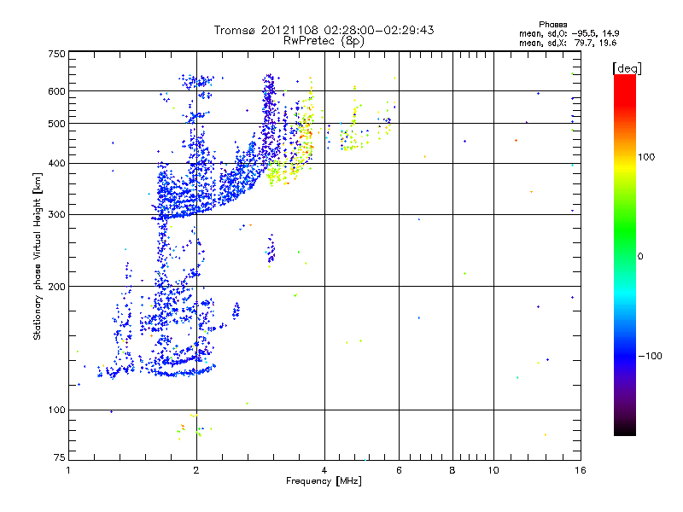Click the '400' y-axis tick label
This screenshot has height=512, width=683.
coord(57,164)
